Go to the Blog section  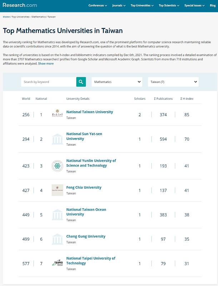tap(212, 6)
